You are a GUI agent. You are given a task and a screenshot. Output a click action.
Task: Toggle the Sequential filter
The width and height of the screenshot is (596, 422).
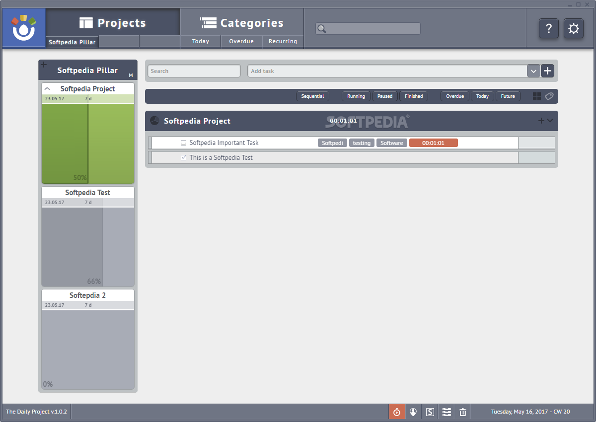tap(312, 96)
